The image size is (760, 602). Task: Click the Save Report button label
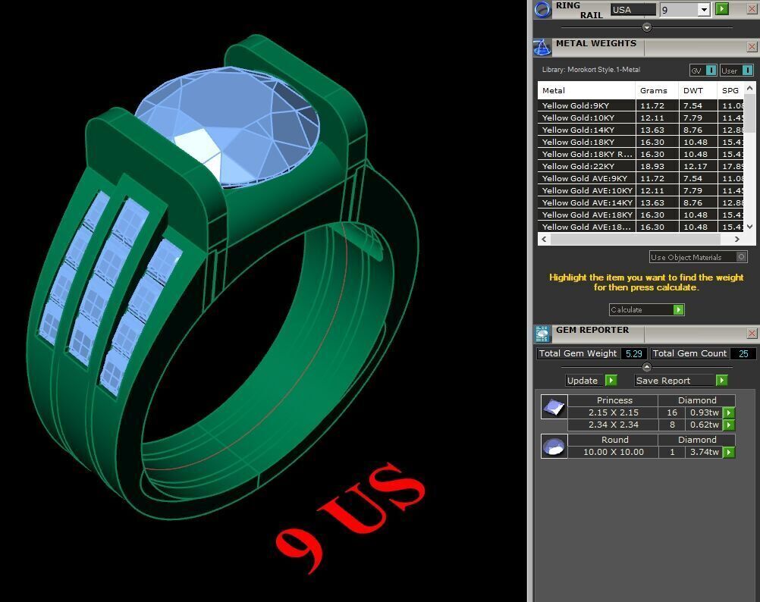click(x=663, y=381)
